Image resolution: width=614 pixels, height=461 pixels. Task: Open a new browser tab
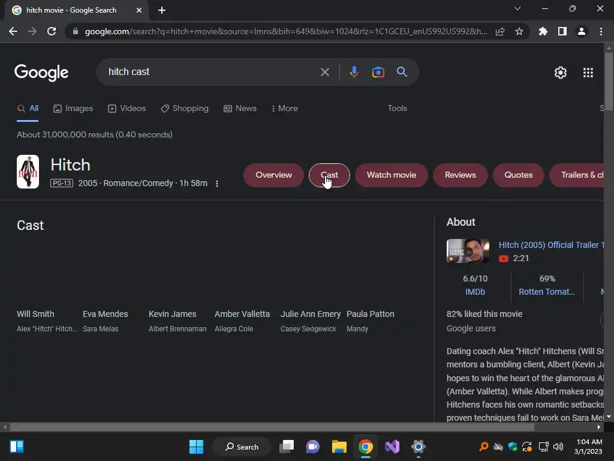click(x=162, y=10)
